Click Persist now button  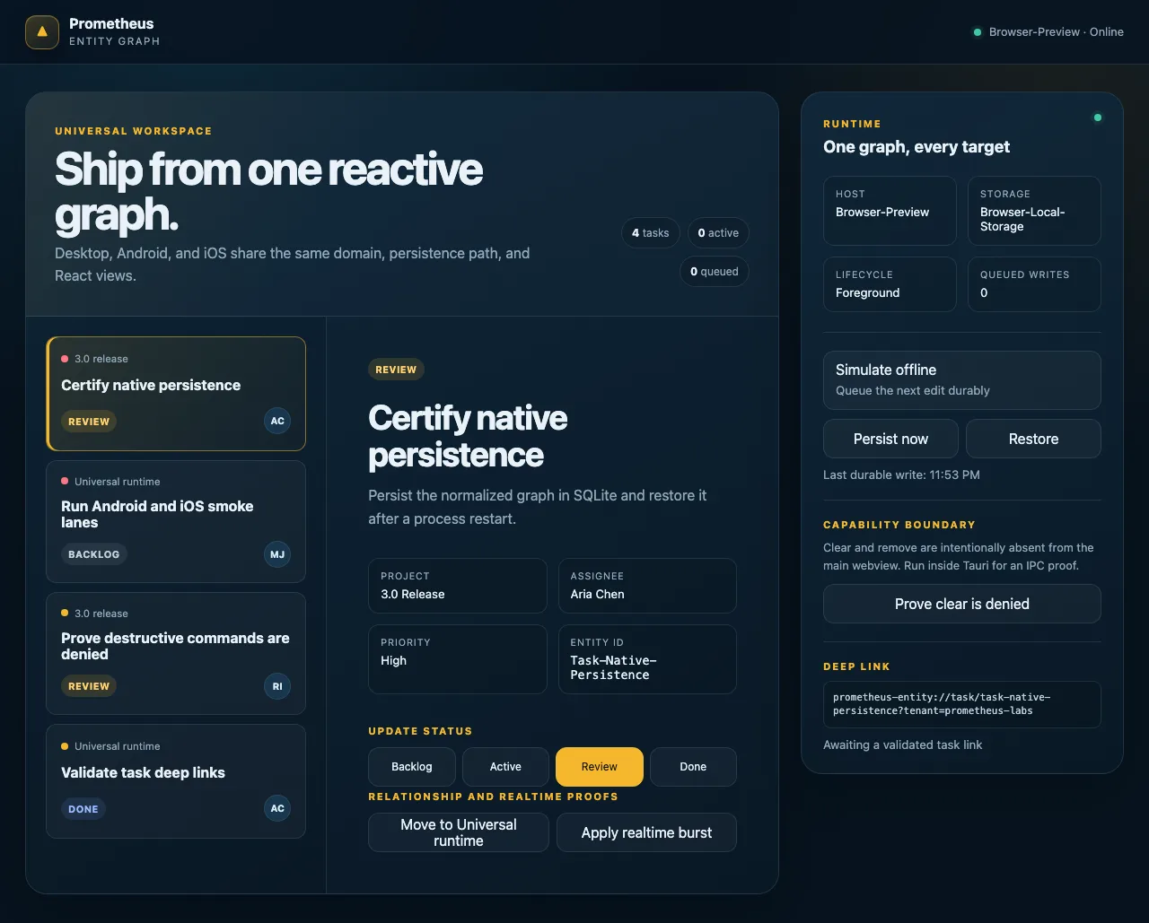(890, 439)
